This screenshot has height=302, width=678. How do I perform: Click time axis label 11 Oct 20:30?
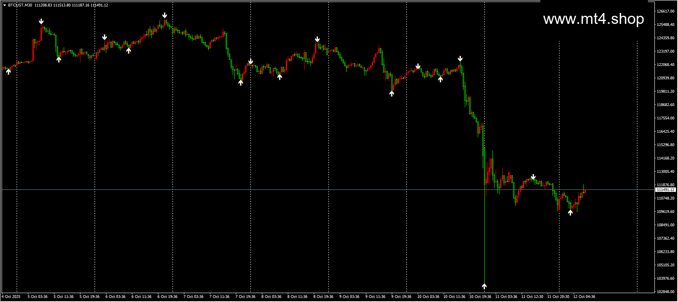coord(558,297)
